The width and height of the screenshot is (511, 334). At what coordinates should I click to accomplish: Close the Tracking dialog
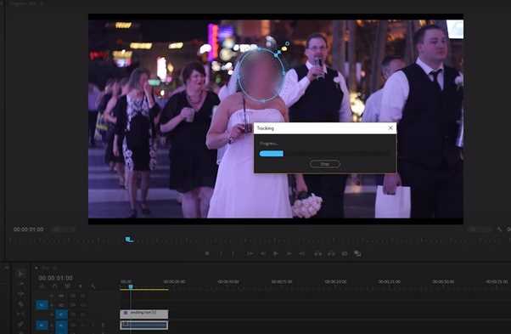coord(390,127)
